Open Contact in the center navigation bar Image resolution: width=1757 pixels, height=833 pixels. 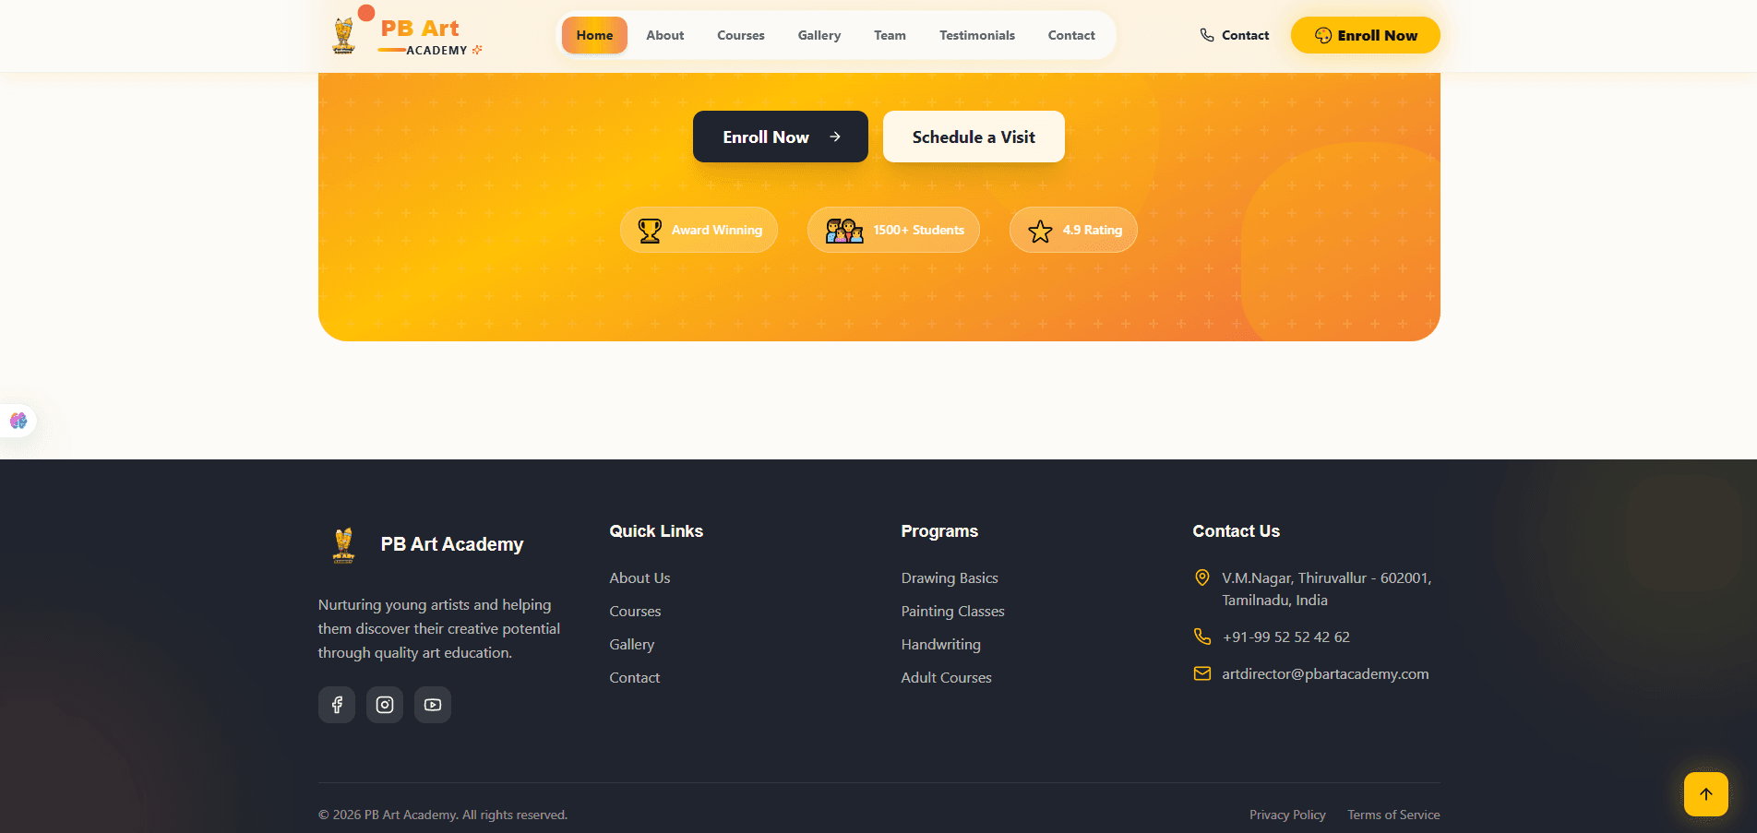(1071, 35)
